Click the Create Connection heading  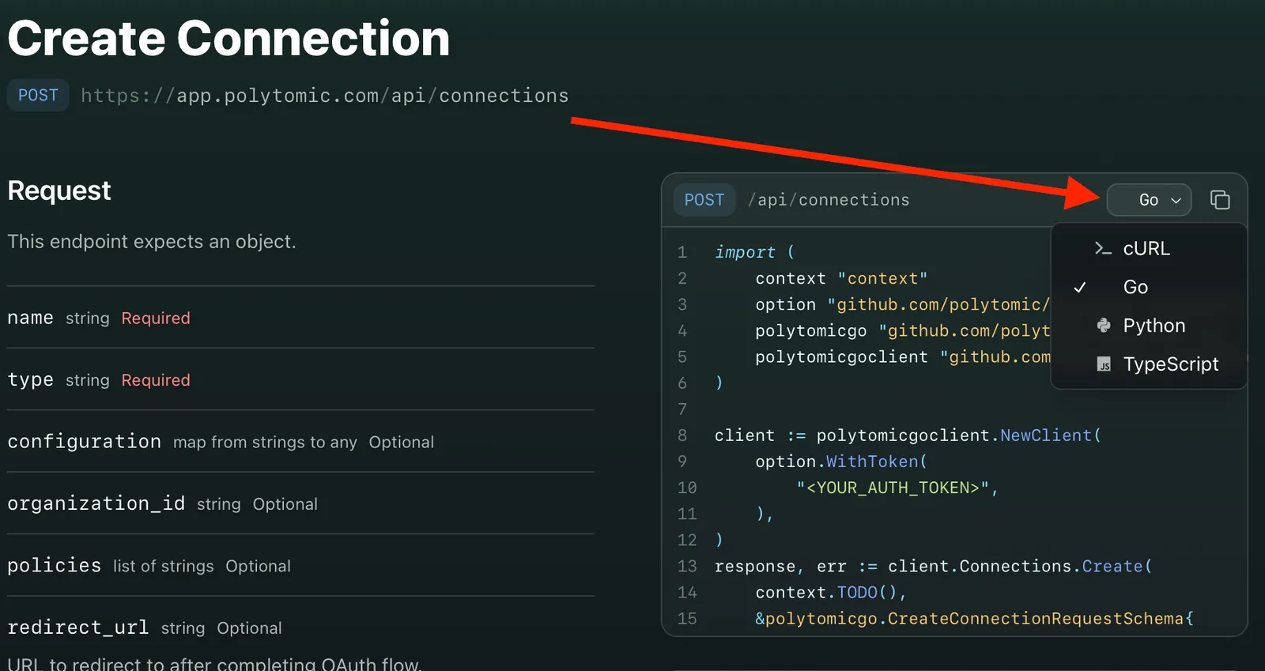pyautogui.click(x=228, y=38)
